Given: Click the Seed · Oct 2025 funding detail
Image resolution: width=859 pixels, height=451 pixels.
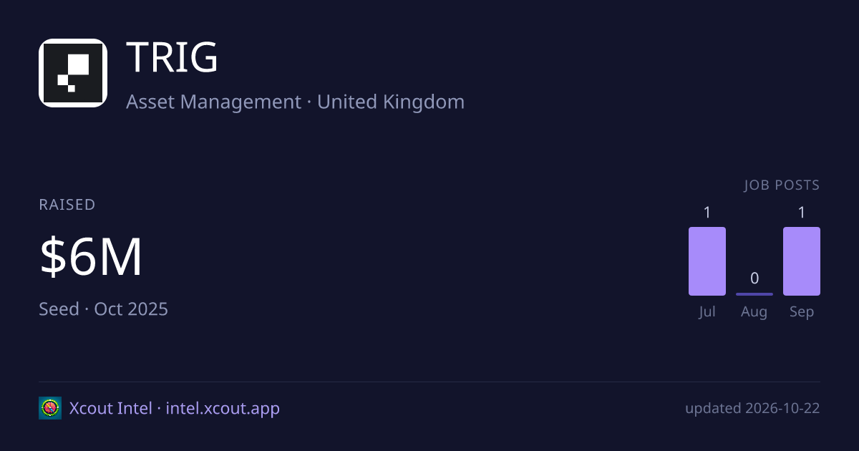Looking at the screenshot, I should tap(103, 309).
